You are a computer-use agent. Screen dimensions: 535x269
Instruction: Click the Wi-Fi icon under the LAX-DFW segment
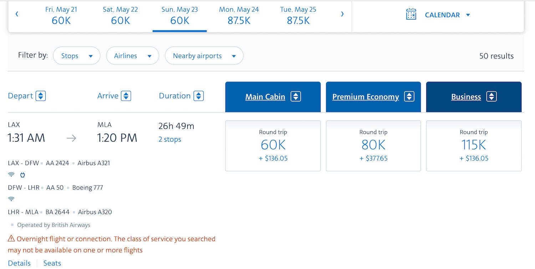(x=11, y=174)
